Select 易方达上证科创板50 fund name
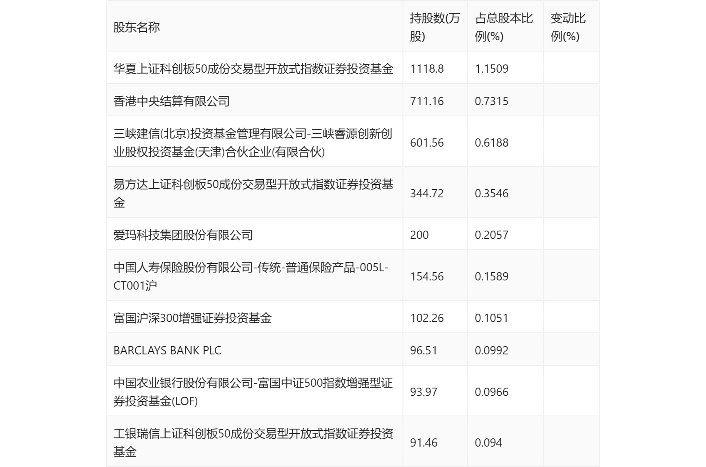706x467 pixels. [x=253, y=193]
